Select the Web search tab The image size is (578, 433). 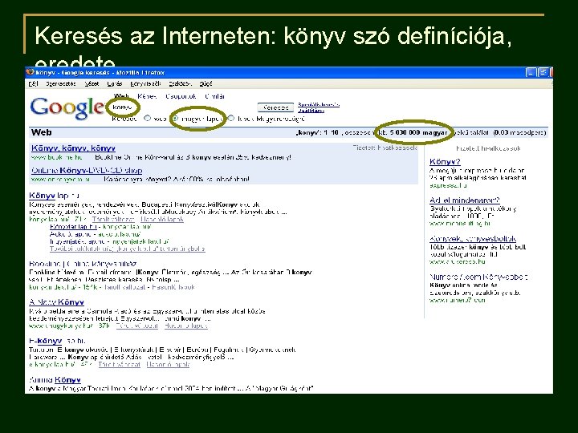click(121, 96)
